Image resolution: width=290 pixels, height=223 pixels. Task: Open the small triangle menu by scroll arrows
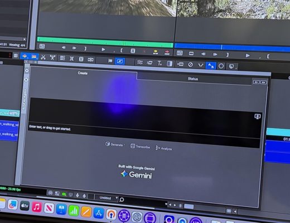[166, 204]
